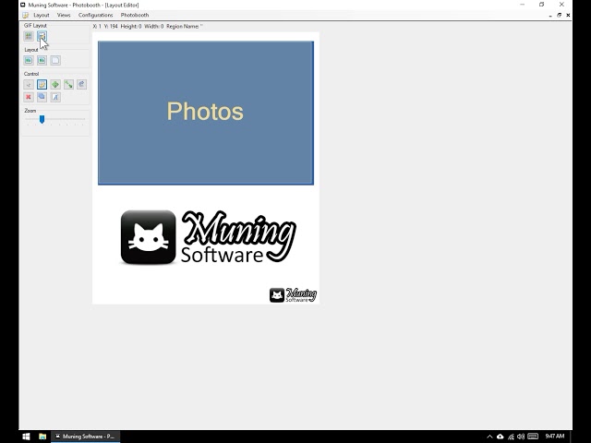The height and width of the screenshot is (443, 591).
Task: Click the Region Name status text
Action: (185, 27)
